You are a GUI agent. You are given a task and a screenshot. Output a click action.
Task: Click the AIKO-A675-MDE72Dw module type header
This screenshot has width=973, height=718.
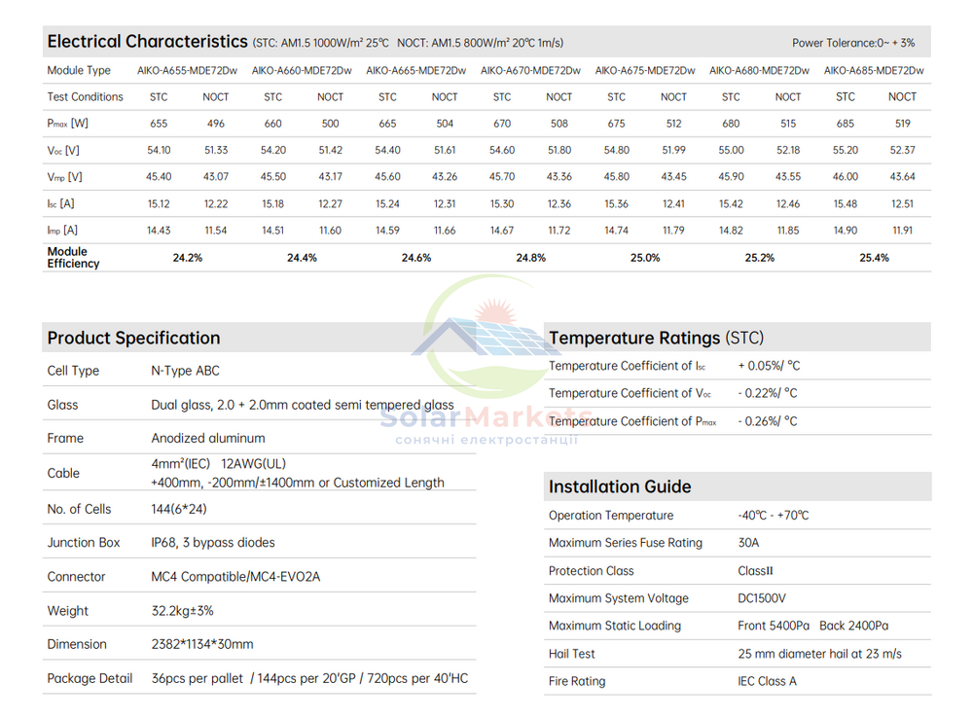645,71
